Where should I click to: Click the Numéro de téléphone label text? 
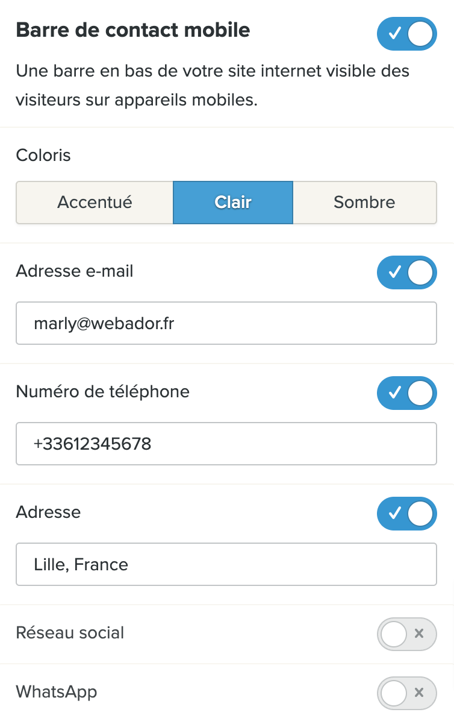103,392
